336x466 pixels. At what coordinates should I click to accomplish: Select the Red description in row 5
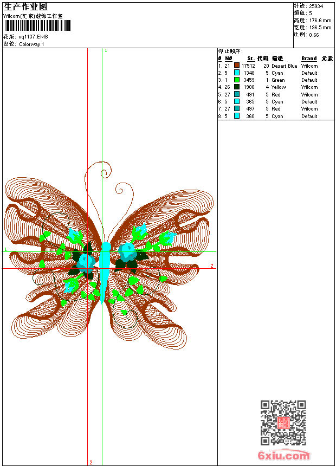pos(276,95)
